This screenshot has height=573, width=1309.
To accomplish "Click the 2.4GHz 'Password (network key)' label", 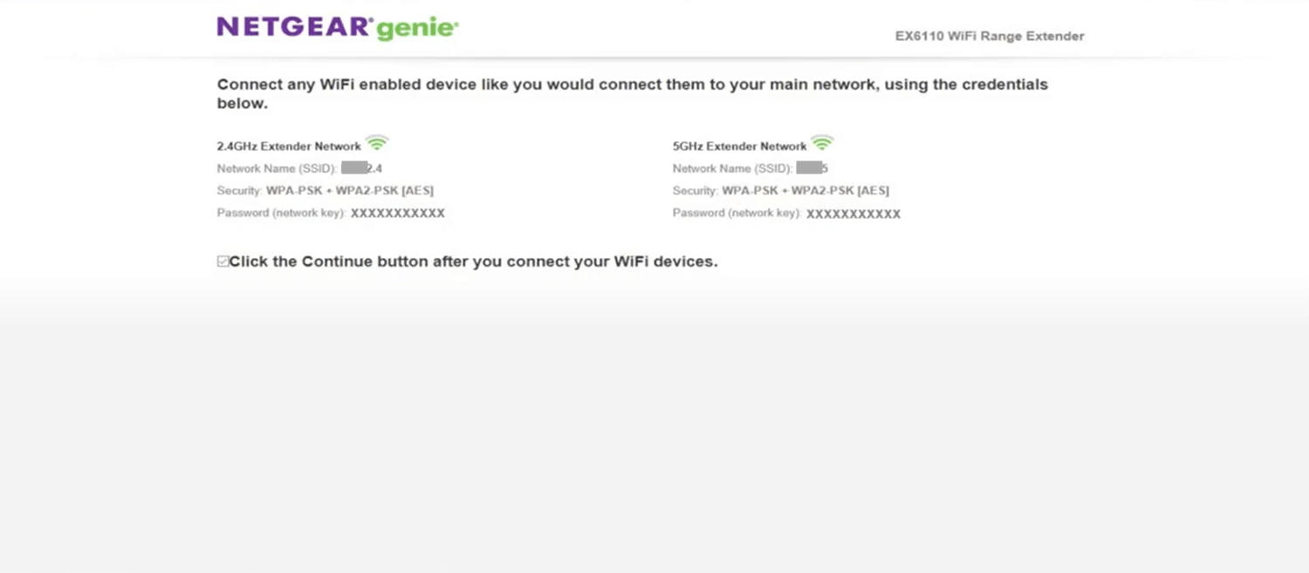I will pos(281,213).
